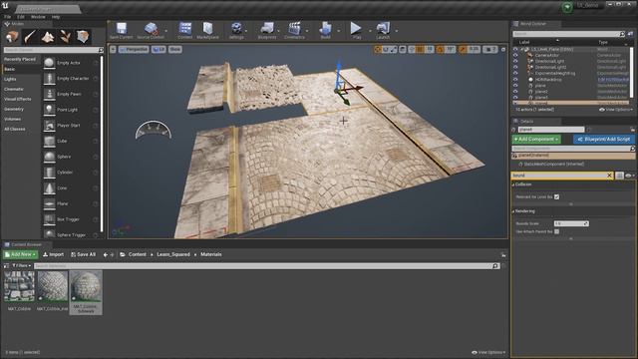Open Source Control dropdown arrow

[166, 31]
